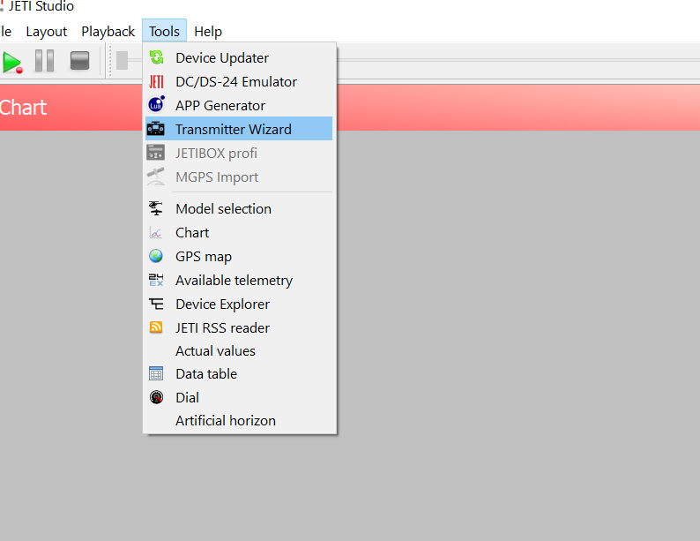Open the Help menu
This screenshot has height=541, width=700.
(x=208, y=32)
